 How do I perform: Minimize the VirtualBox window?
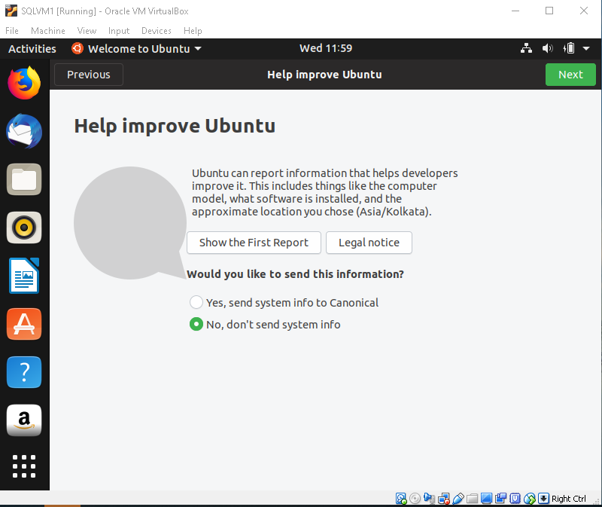(x=515, y=11)
